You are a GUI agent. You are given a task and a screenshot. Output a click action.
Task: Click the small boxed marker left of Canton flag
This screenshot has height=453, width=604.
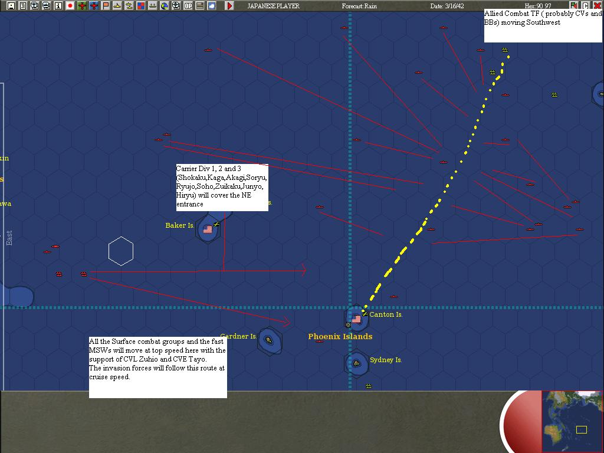point(348,325)
